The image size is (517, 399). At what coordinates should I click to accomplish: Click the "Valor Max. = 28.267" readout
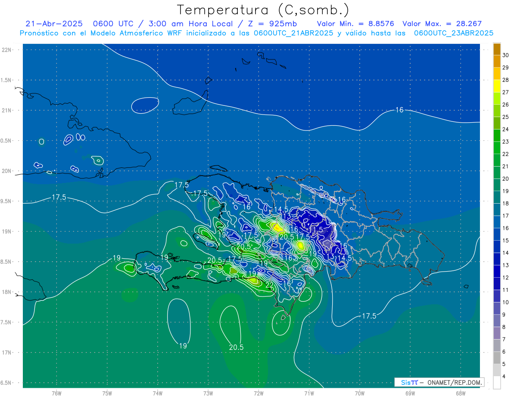tap(442, 24)
